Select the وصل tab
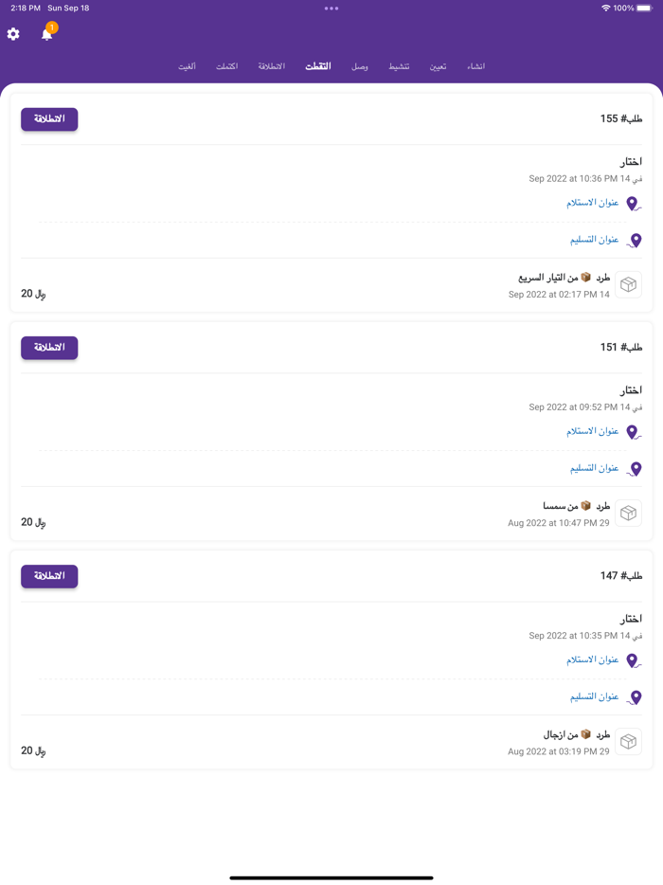This screenshot has width=663, height=885. coord(360,66)
